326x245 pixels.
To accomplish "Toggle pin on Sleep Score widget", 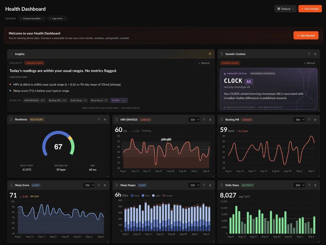I will 99,185.
